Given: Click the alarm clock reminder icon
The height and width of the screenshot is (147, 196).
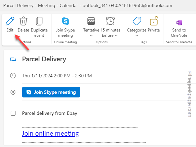Looking at the screenshot, I should [x=110, y=21].
